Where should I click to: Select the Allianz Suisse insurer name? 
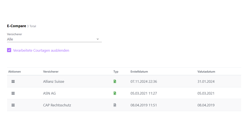[53, 82]
